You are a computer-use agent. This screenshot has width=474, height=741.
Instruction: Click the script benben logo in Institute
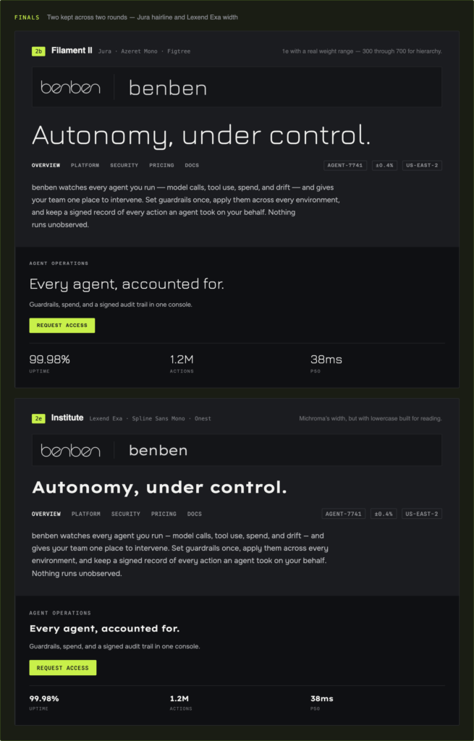70,450
